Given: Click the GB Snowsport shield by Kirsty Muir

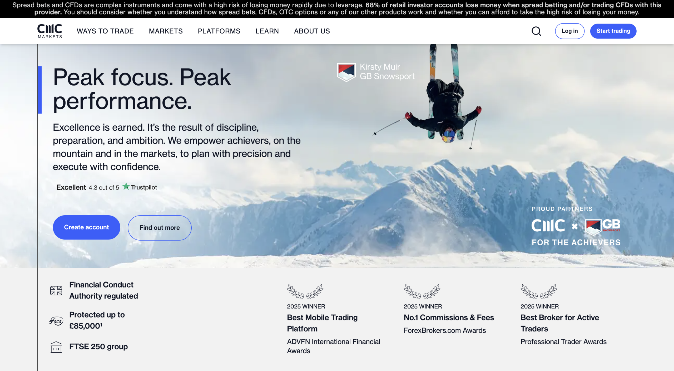Looking at the screenshot, I should (346, 72).
